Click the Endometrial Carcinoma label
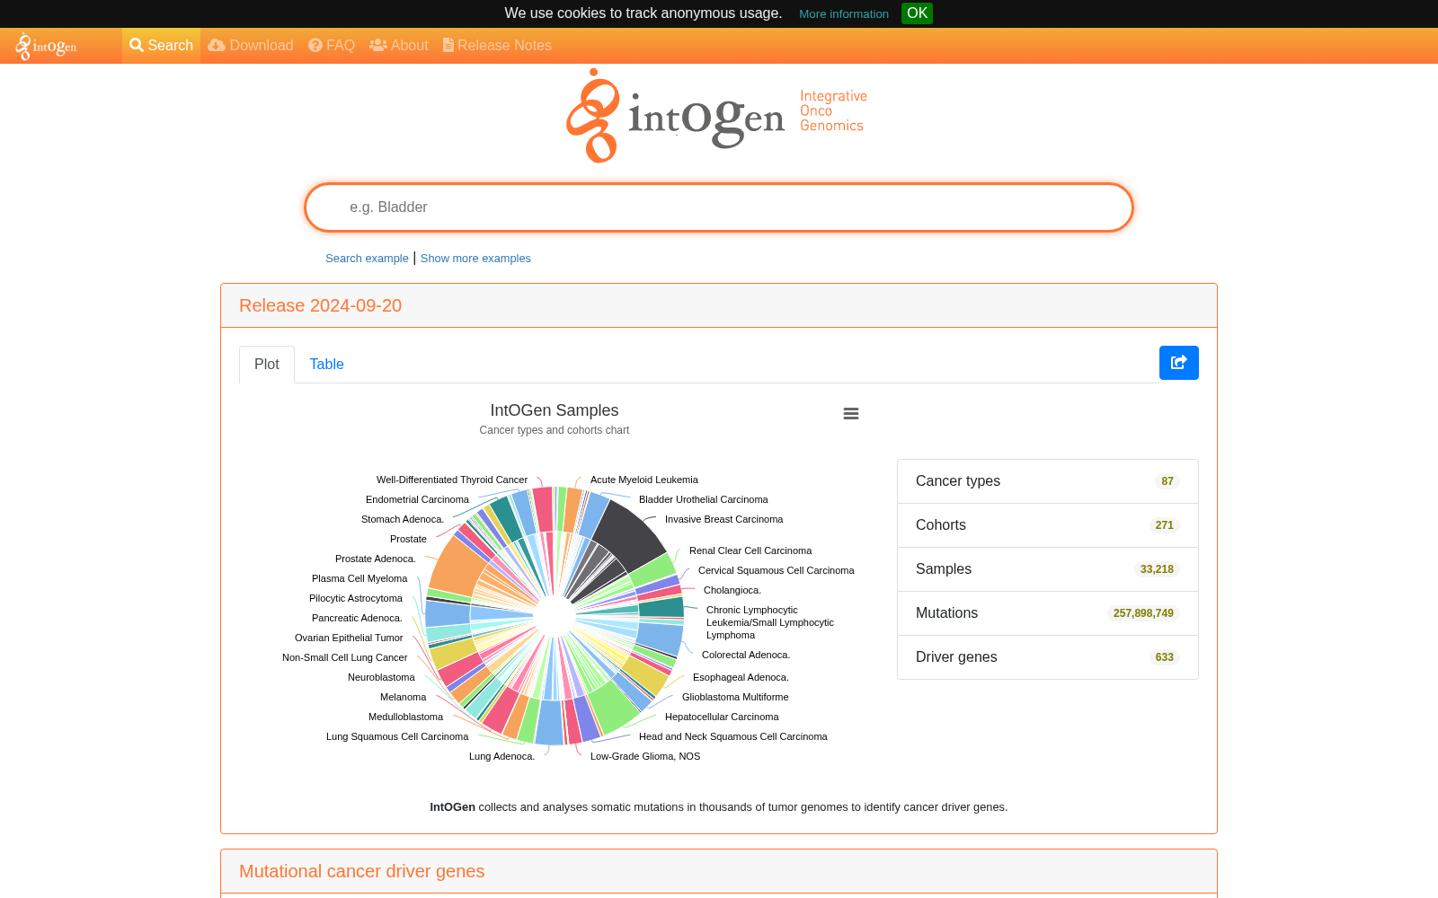This screenshot has width=1438, height=898. pos(417,500)
